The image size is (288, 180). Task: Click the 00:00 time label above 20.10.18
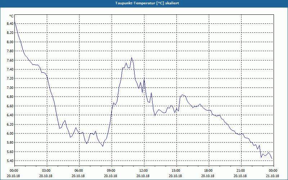click(x=15, y=171)
